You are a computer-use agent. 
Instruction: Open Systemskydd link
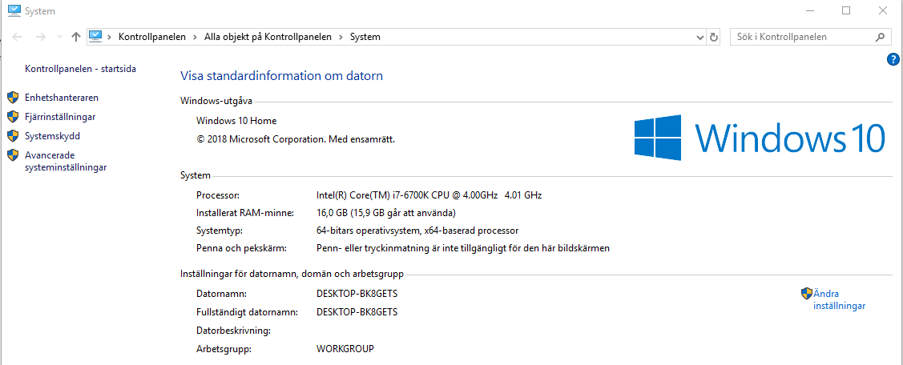(52, 136)
